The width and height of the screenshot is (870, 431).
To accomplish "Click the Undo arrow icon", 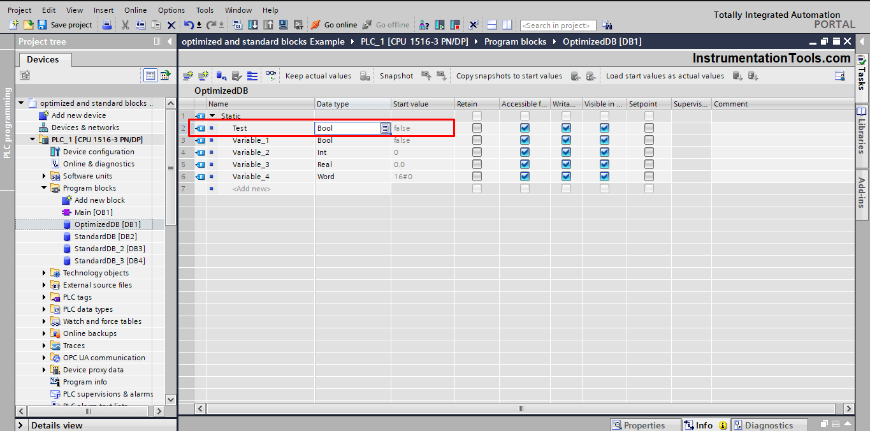I will coord(189,25).
